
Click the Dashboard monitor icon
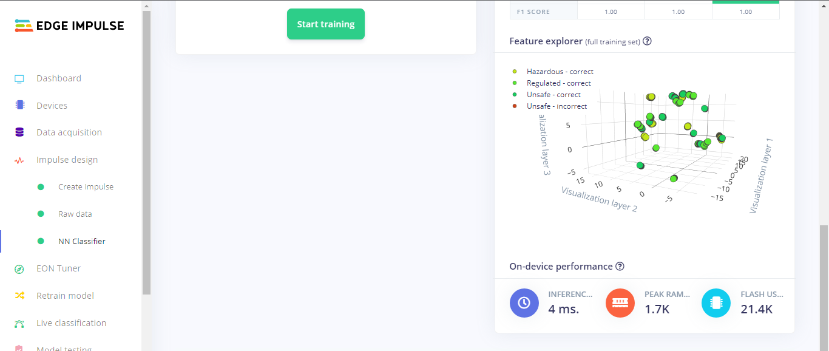(19, 78)
